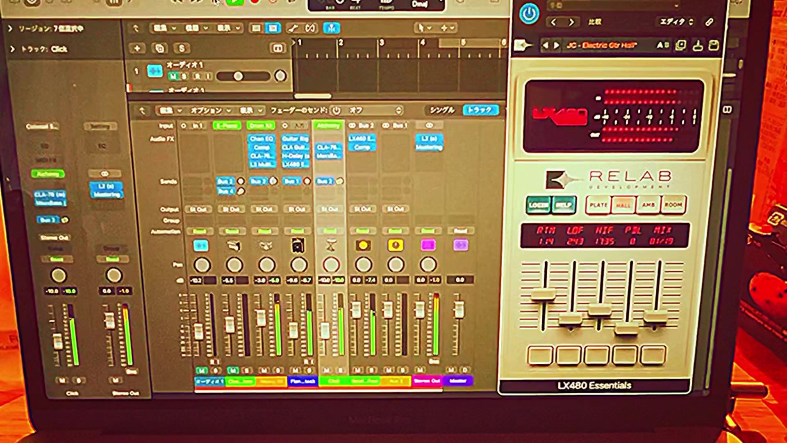Toggle the sends on faders power button
Screen dimensions: 787x443
(336, 110)
